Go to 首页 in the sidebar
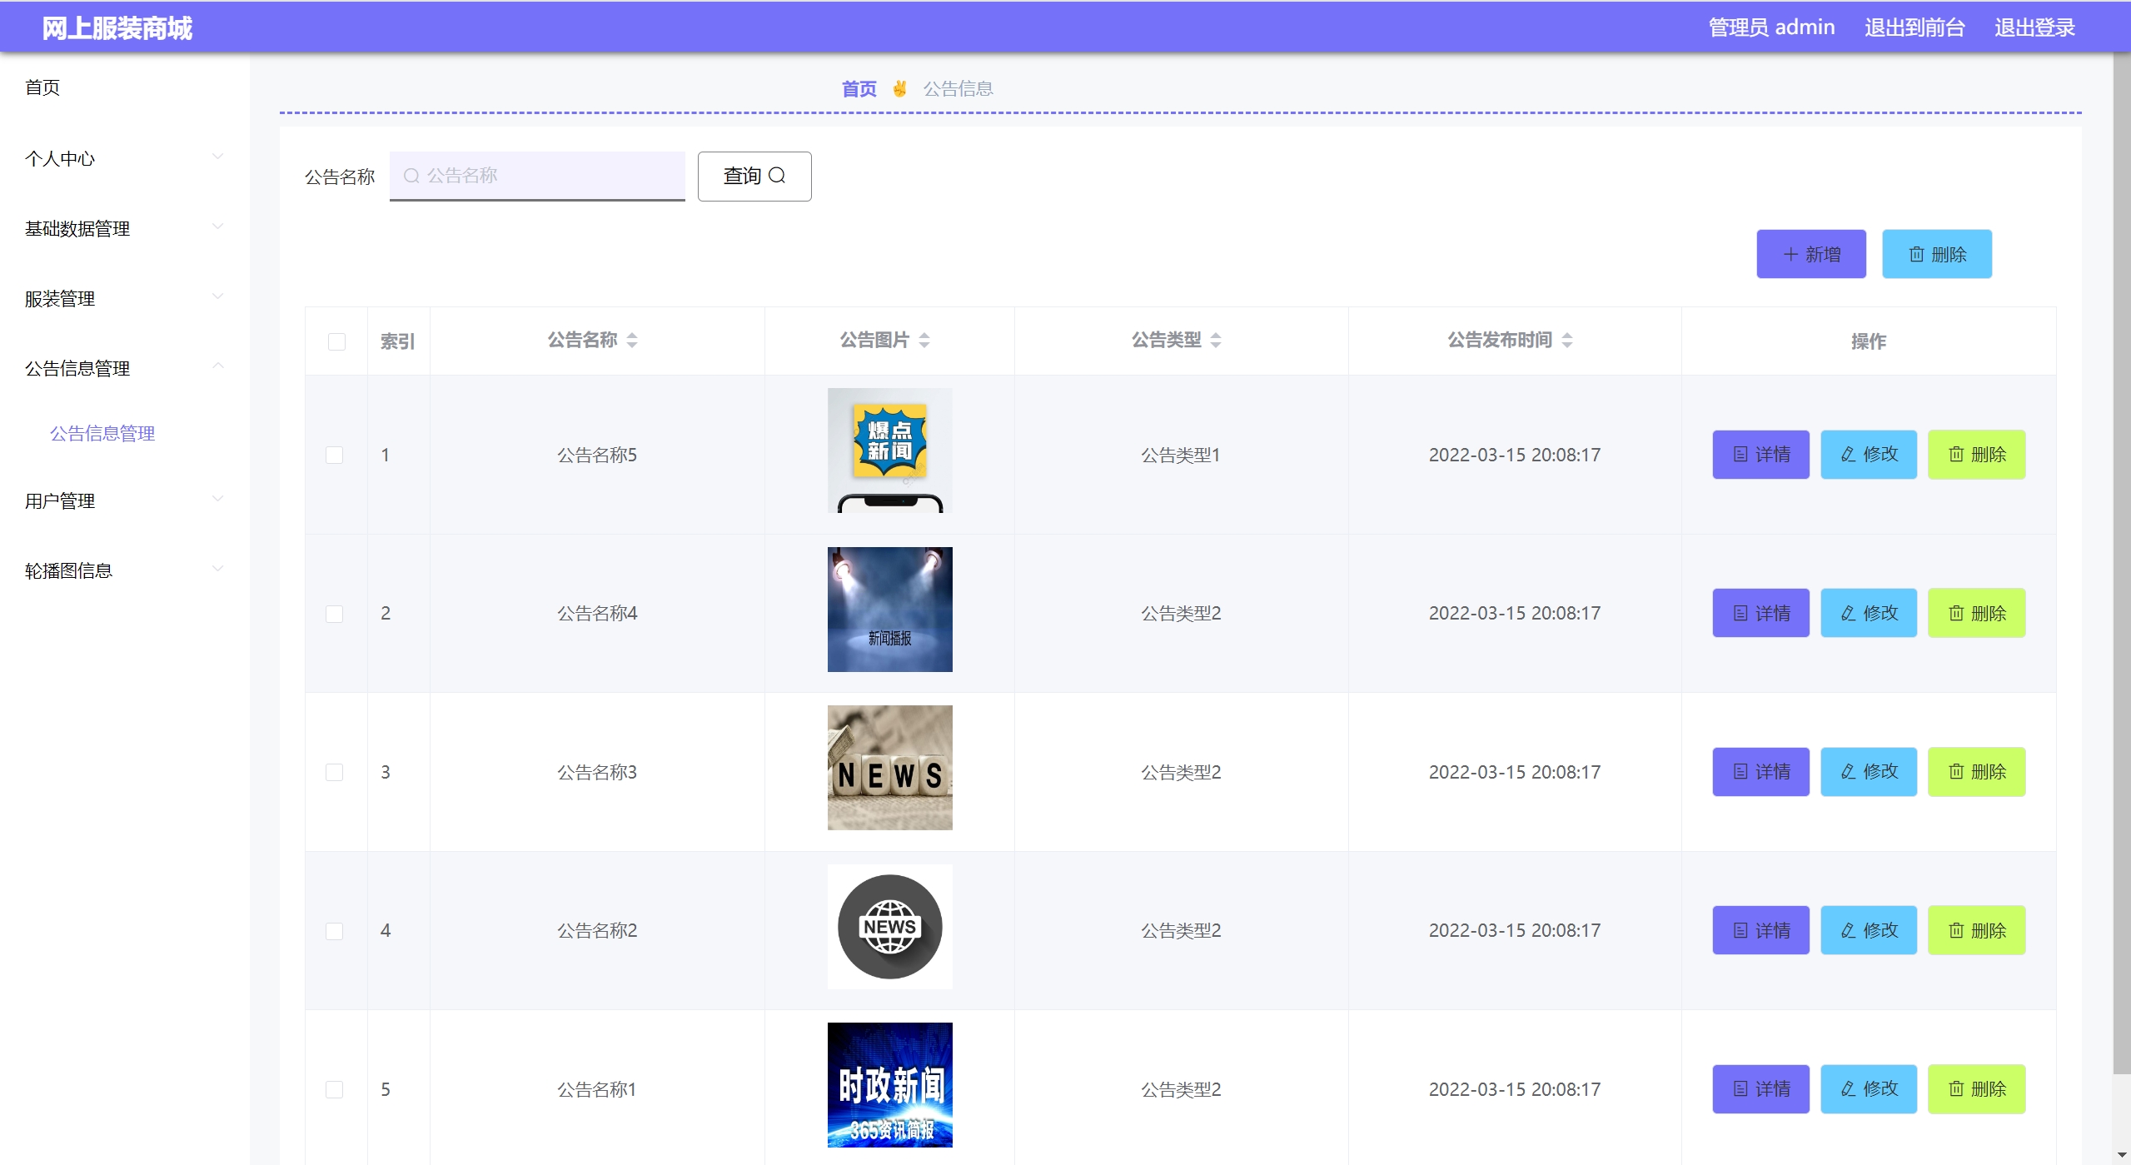Viewport: 2131px width, 1165px height. pos(42,87)
